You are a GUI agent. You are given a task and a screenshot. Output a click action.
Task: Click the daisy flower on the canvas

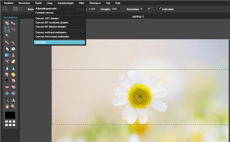click(140, 96)
